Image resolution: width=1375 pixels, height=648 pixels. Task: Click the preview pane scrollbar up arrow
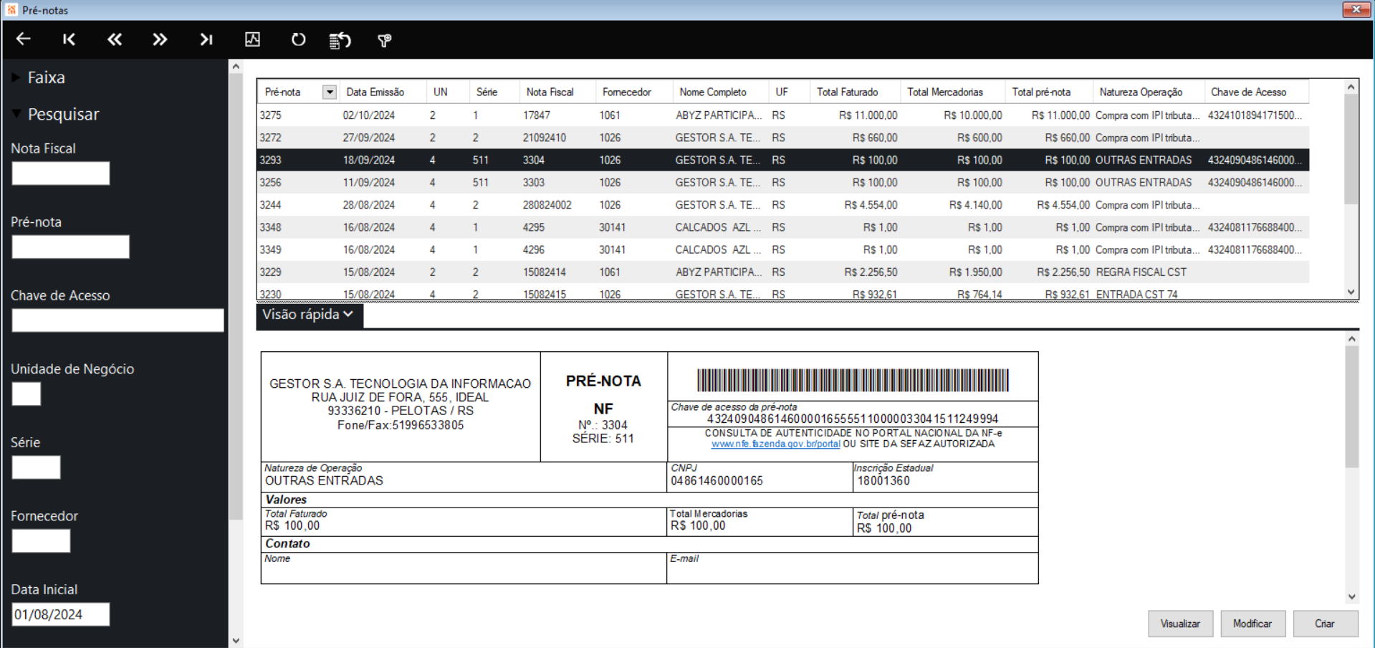click(x=1352, y=339)
